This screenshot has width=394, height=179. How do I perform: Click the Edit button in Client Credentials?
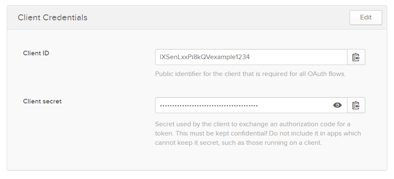click(366, 18)
